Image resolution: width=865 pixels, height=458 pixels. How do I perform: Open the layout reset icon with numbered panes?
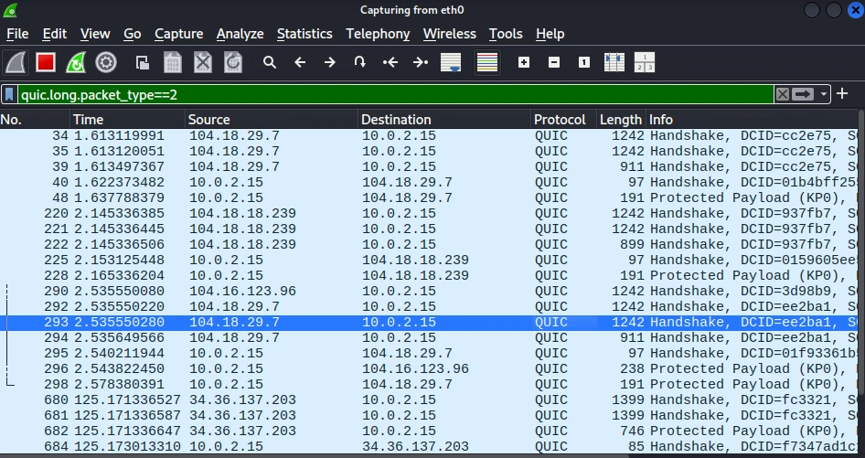[645, 62]
